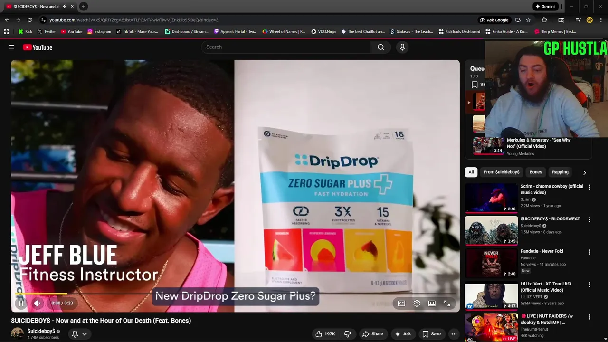Click the address bar URL
This screenshot has width=608, height=342.
pyautogui.click(x=134, y=20)
